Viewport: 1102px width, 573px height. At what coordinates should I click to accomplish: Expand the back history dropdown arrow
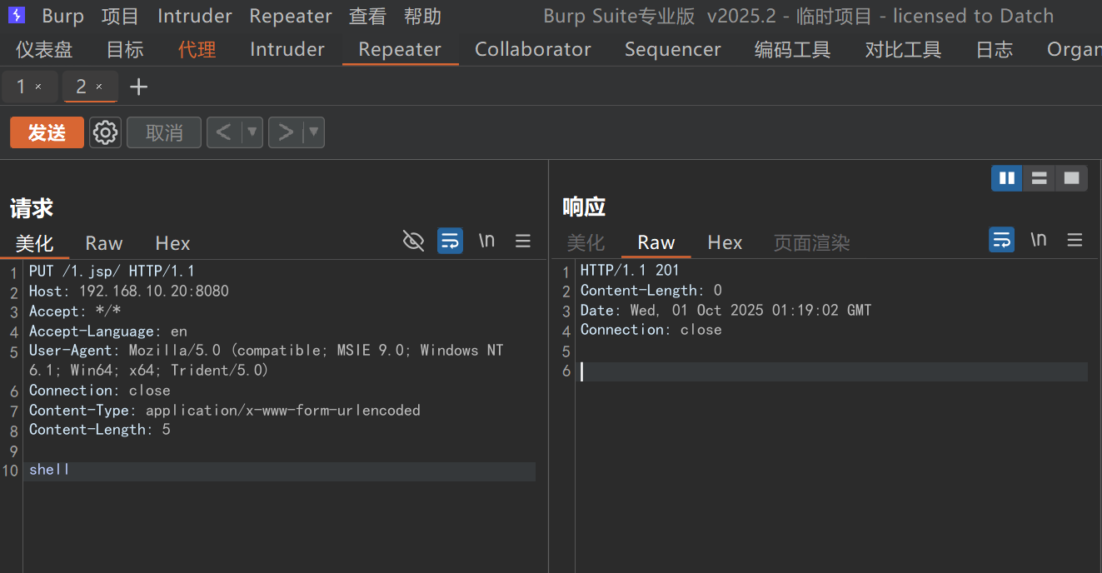(252, 132)
